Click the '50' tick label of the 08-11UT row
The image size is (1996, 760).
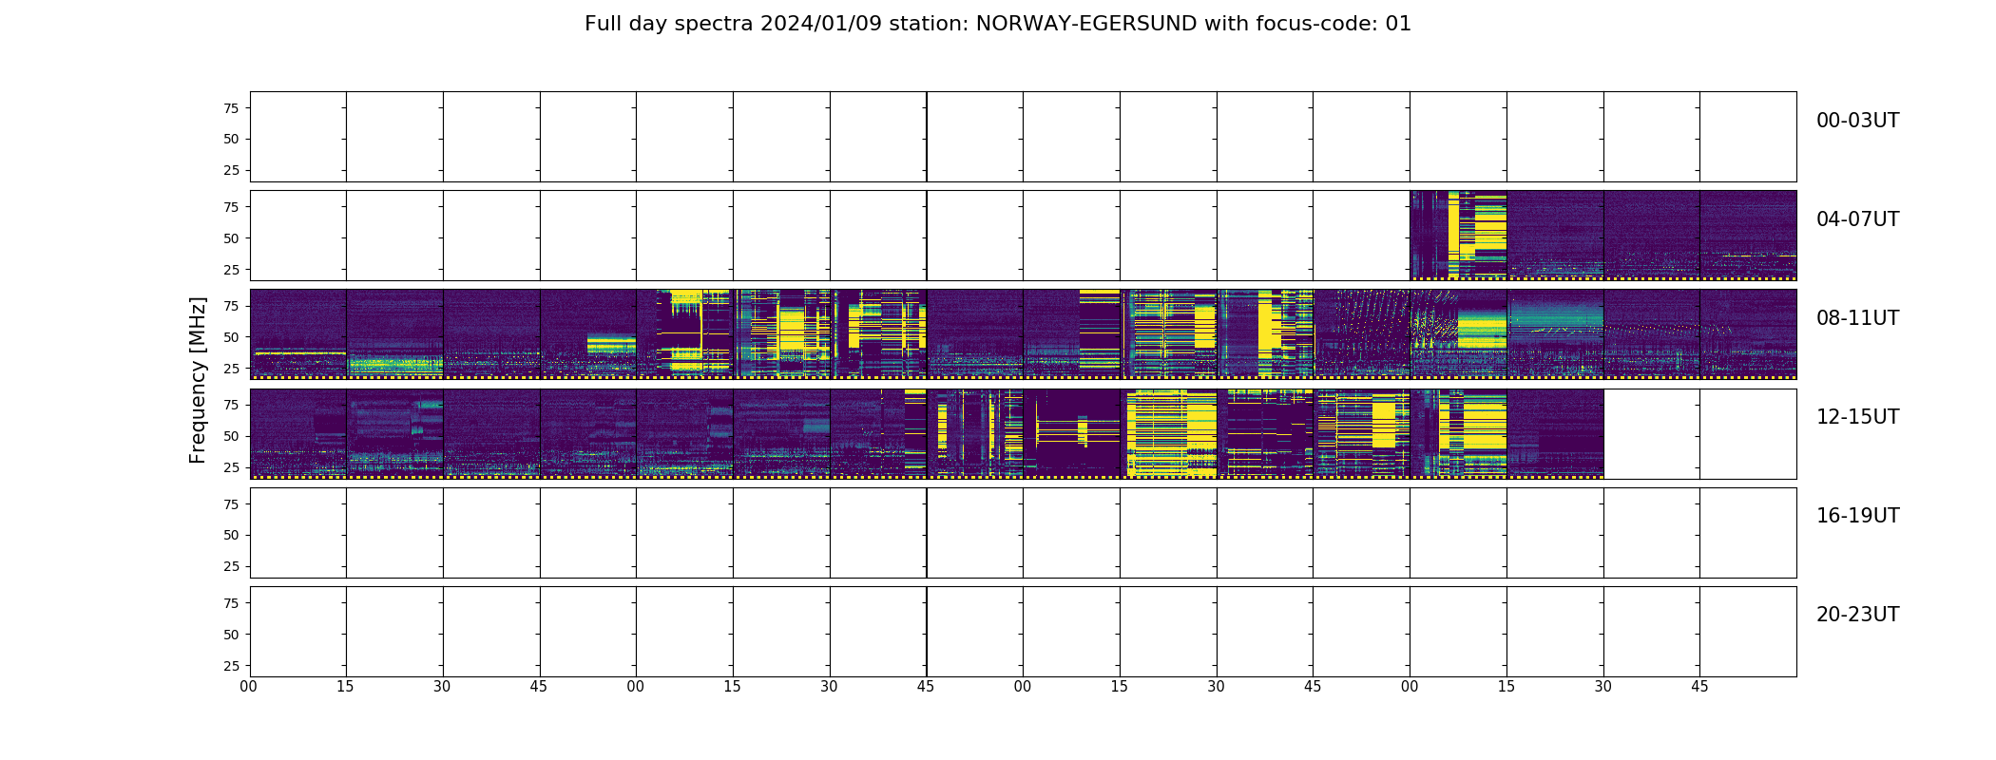click(x=231, y=337)
